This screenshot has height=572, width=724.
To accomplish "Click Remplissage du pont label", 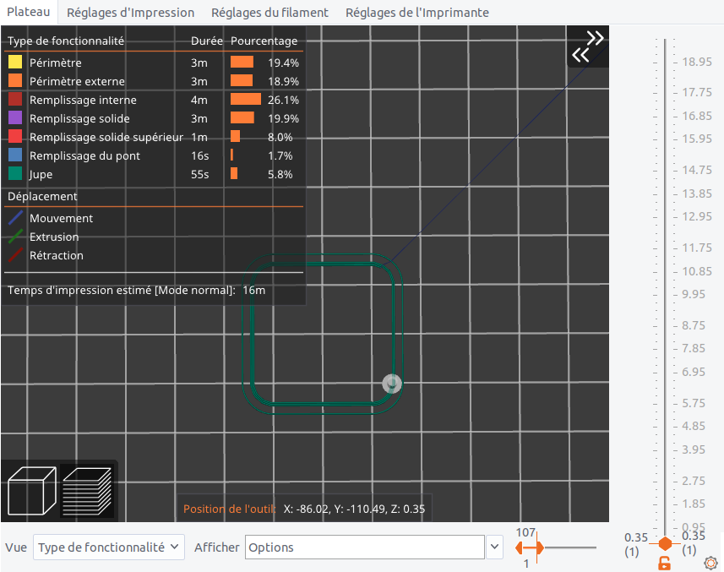I will [x=84, y=156].
